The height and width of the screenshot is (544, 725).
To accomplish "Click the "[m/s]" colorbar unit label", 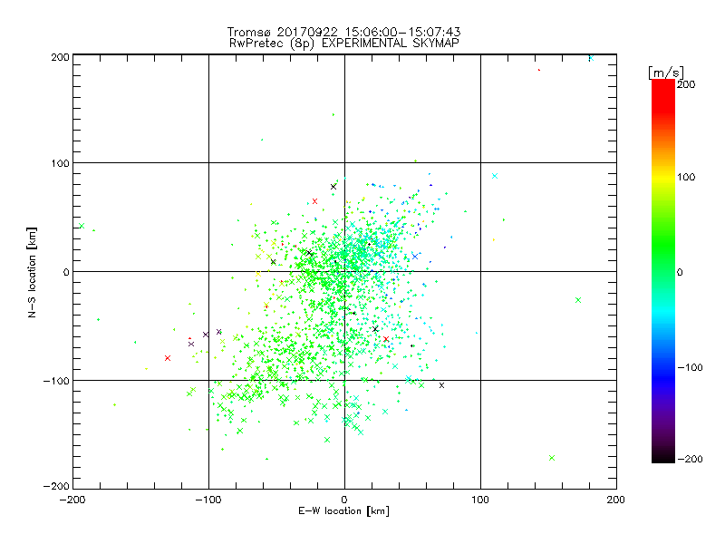I will tap(666, 73).
